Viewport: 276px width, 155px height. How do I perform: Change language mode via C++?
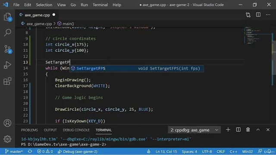[x=233, y=152]
